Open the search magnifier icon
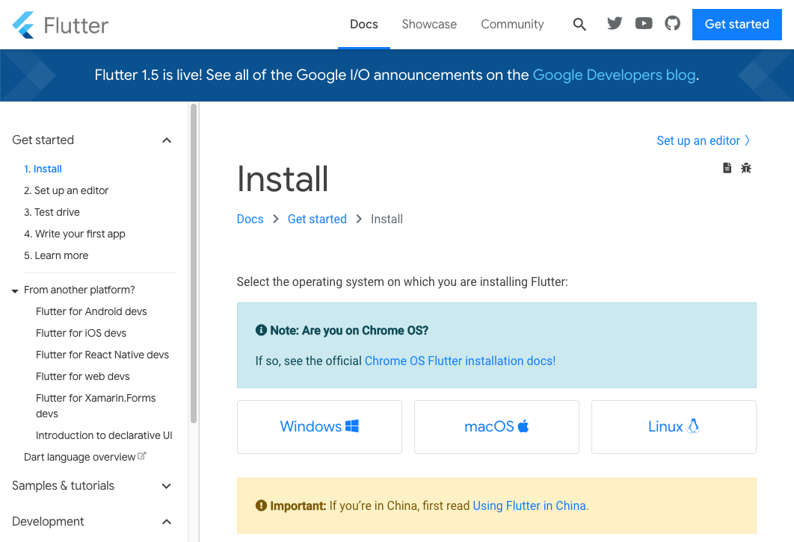This screenshot has height=542, width=794. pyautogui.click(x=579, y=24)
